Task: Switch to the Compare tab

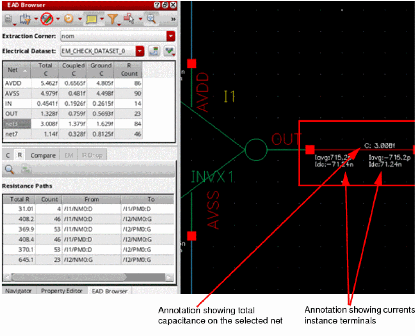Action: (x=43, y=155)
